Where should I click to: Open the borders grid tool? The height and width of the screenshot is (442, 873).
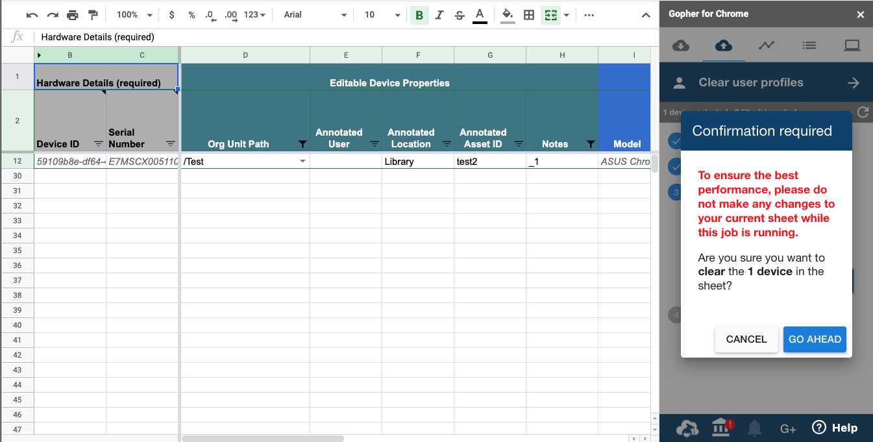click(x=529, y=15)
